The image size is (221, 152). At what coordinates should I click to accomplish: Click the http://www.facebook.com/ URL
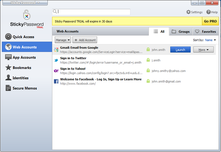(x=78, y=83)
